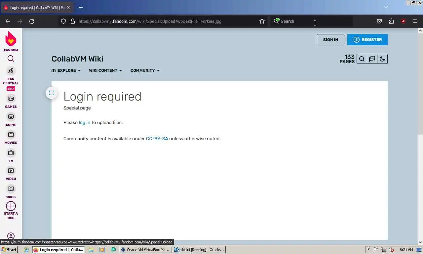Toggle dark theme with the moon icon

pyautogui.click(x=382, y=59)
